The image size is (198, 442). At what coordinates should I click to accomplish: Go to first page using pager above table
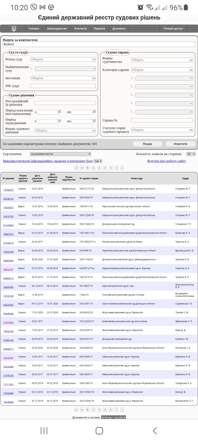pyautogui.click(x=76, y=168)
